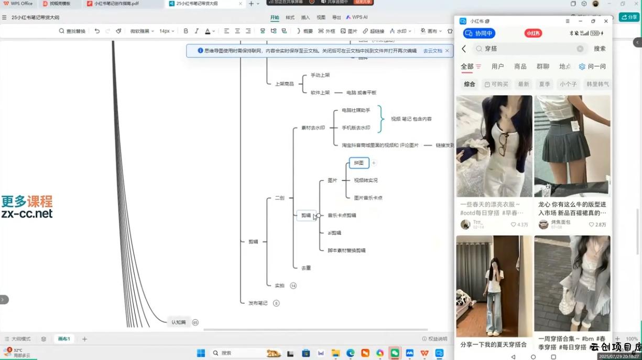Open 查找替换 find and replace
This screenshot has height=360, width=642.
[x=72, y=31]
